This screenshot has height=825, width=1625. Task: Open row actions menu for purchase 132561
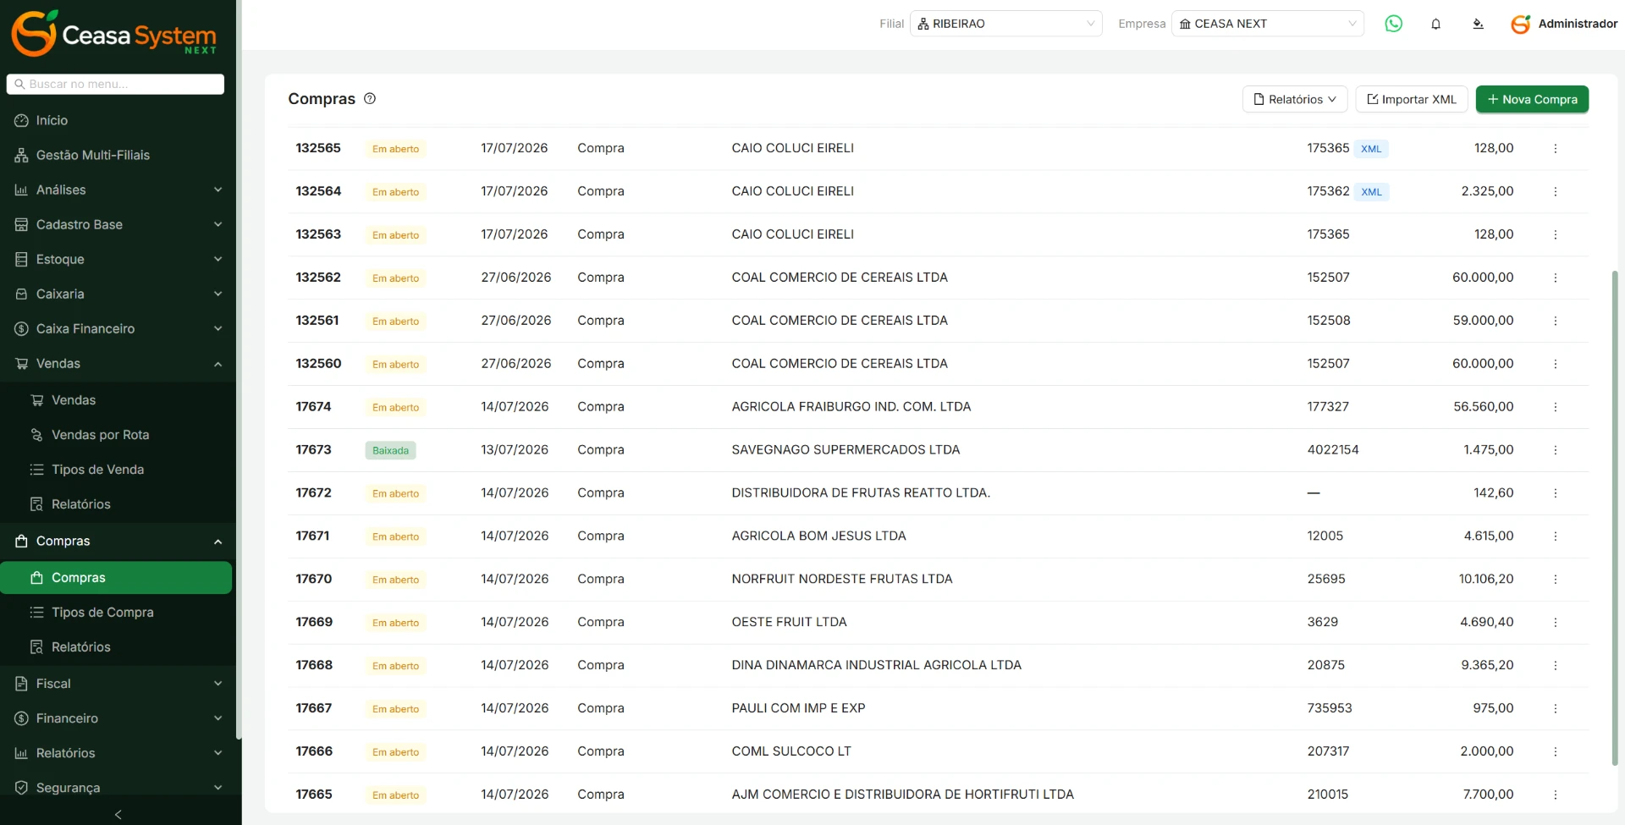pyautogui.click(x=1555, y=321)
